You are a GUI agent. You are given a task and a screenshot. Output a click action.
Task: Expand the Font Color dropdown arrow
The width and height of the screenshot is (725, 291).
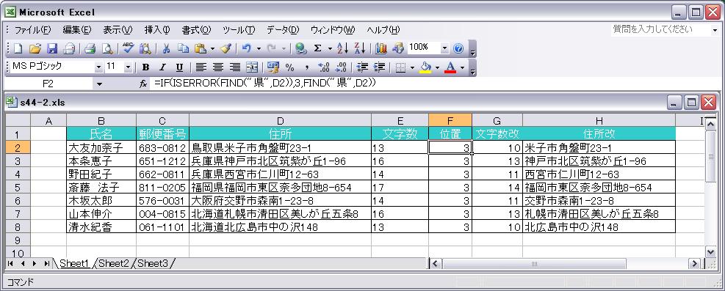462,67
